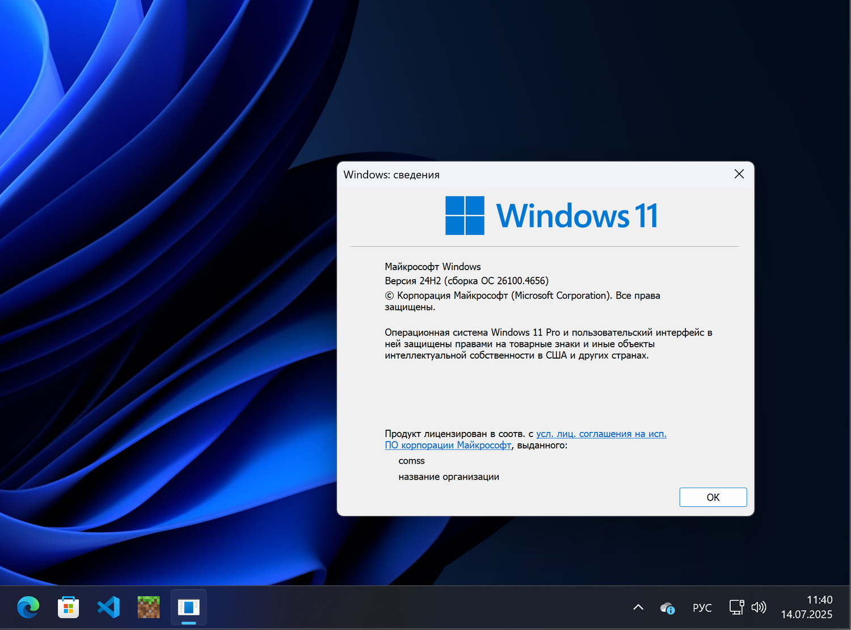
Task: Click the Windows: сведения title bar text
Action: [x=391, y=175]
